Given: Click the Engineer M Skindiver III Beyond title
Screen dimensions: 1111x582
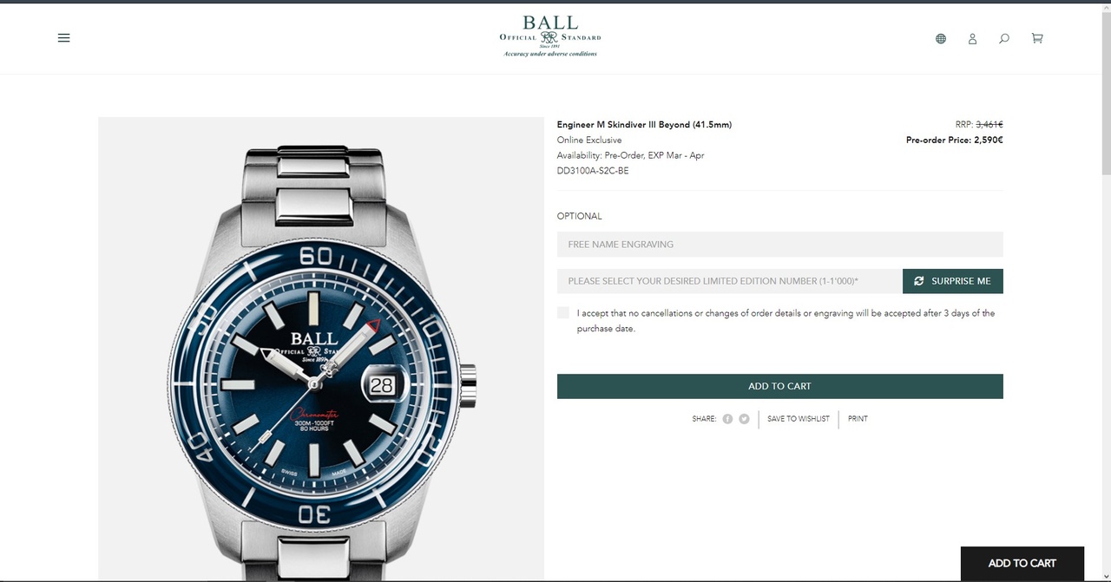Looking at the screenshot, I should pos(644,125).
